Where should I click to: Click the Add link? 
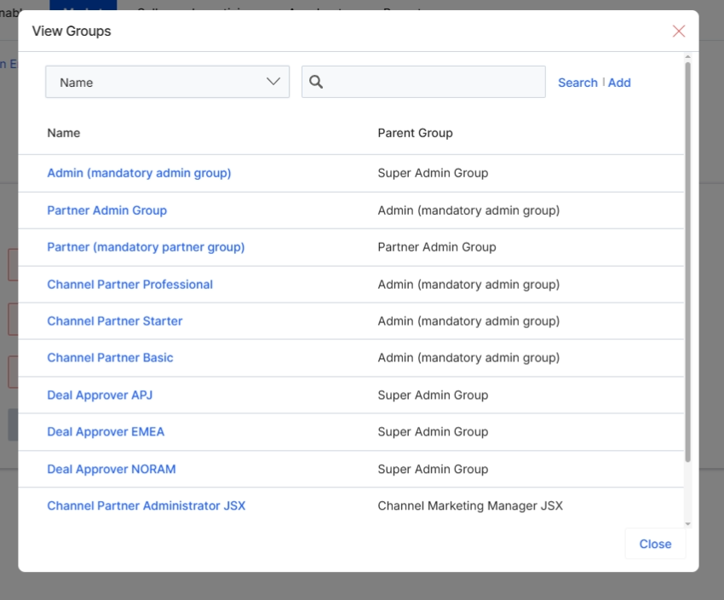click(619, 83)
